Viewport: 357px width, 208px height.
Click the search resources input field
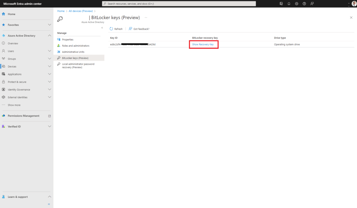click(x=178, y=3)
